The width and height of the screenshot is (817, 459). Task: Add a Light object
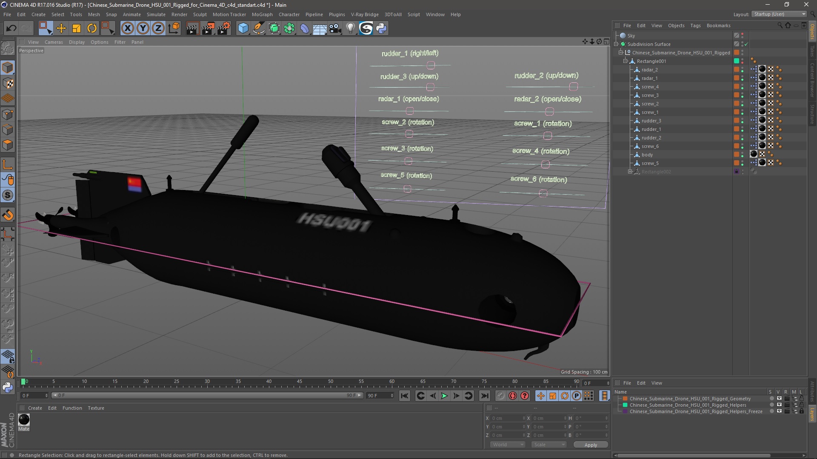pos(350,28)
